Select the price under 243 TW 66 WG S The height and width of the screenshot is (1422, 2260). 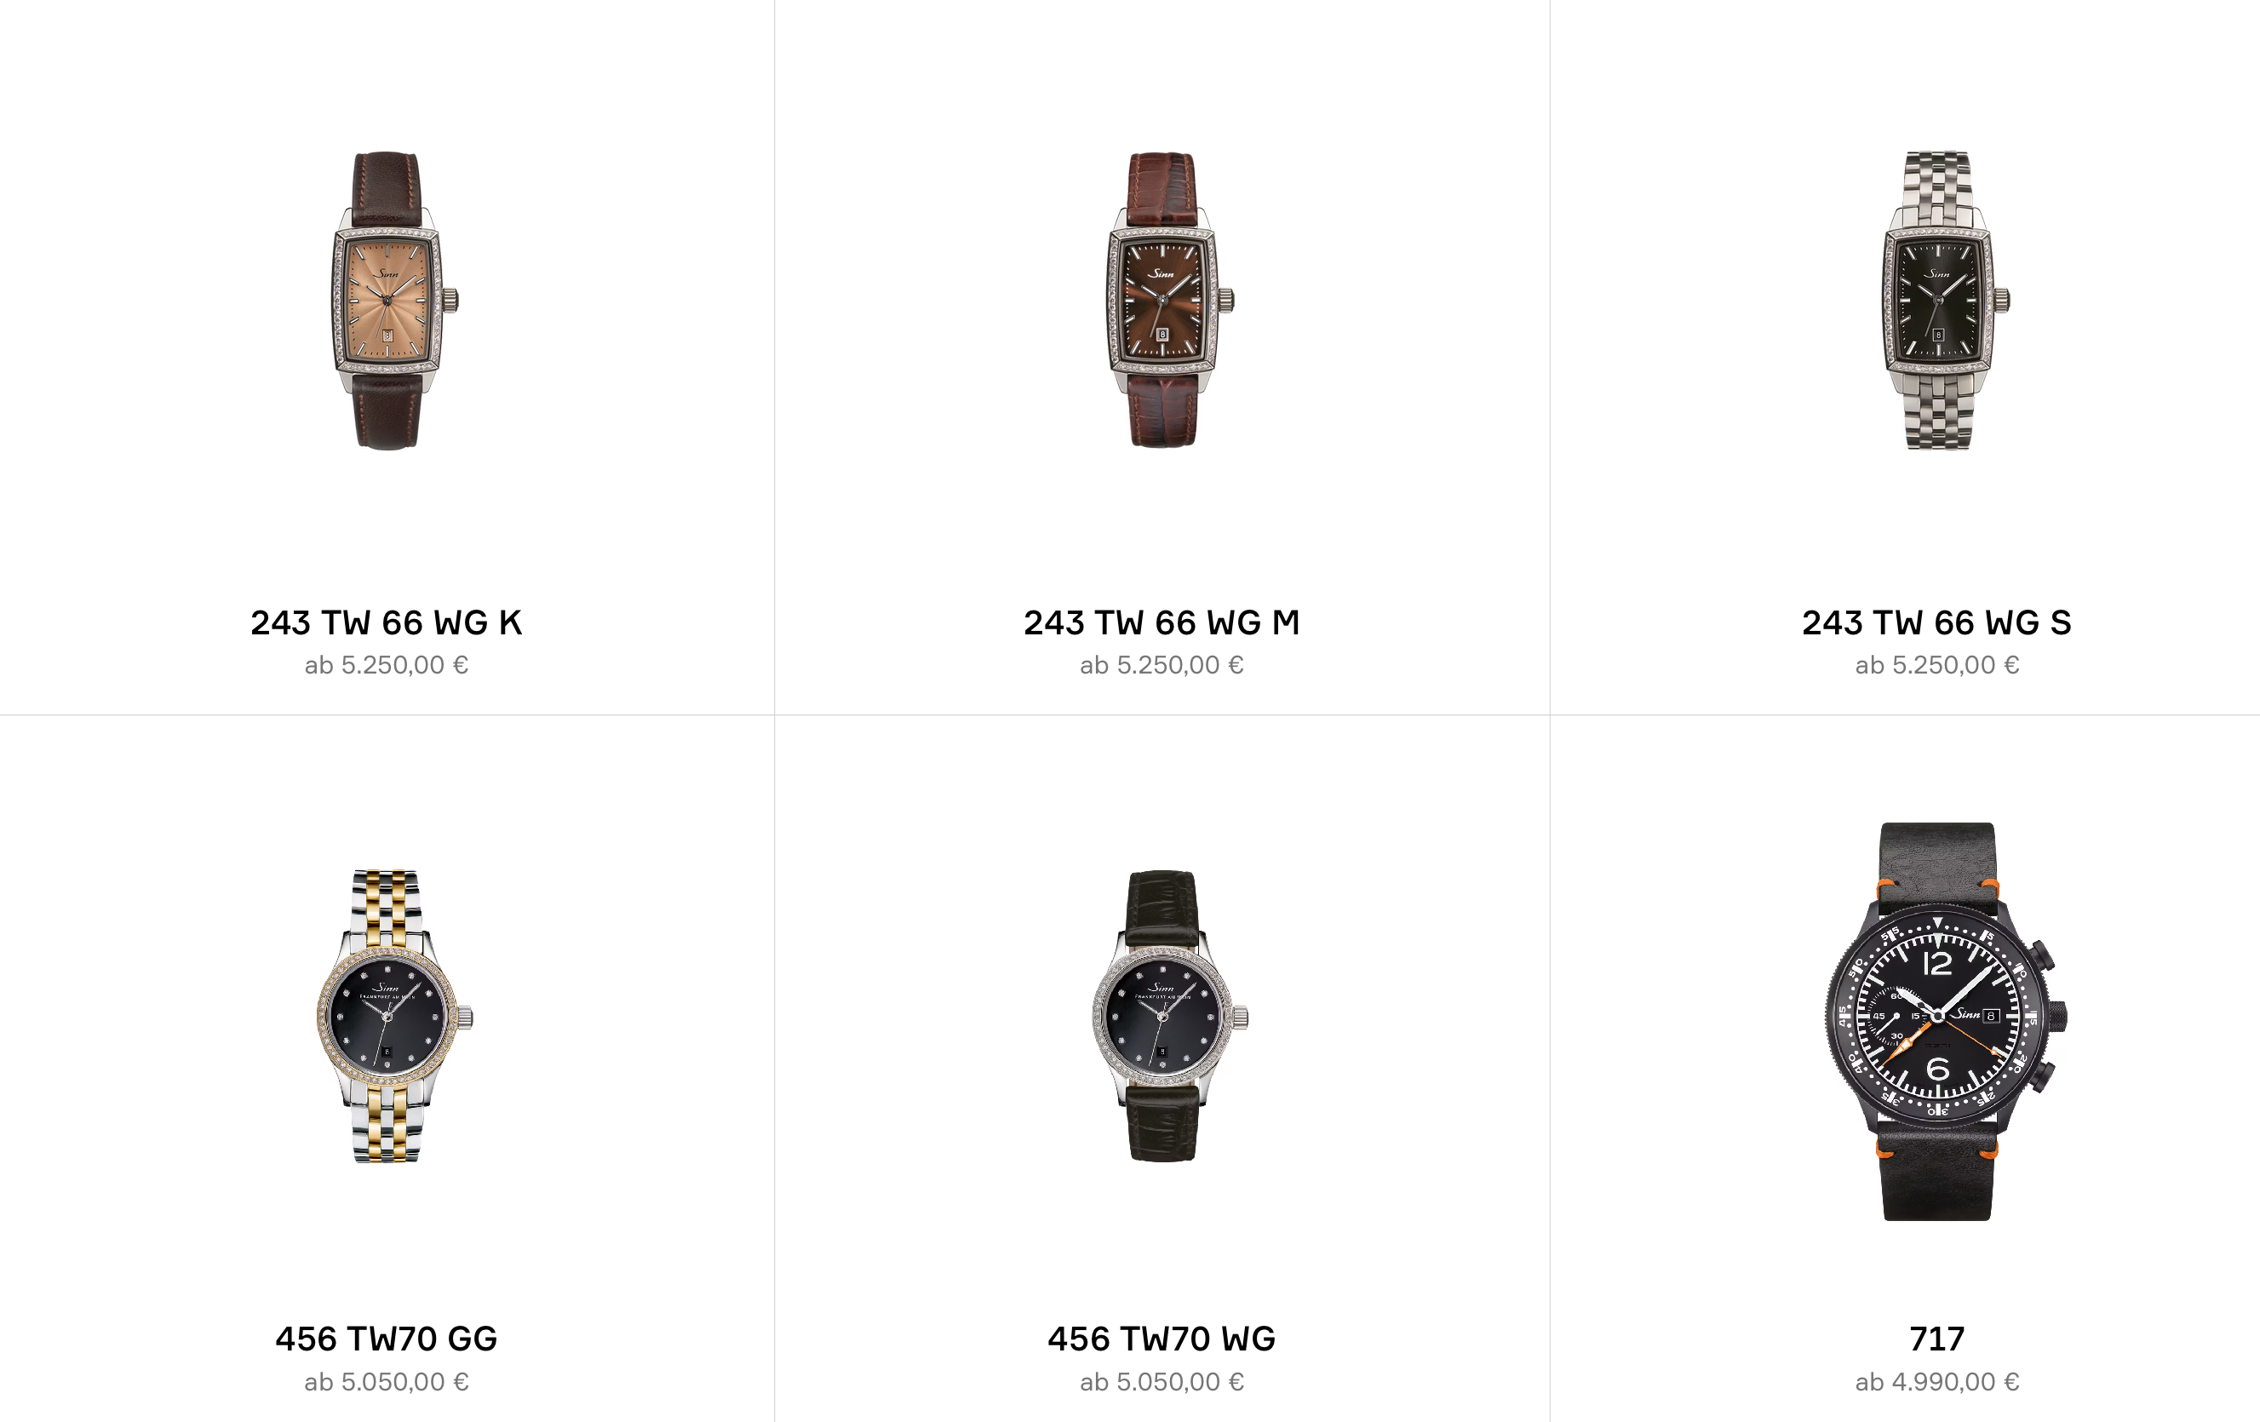(1936, 666)
